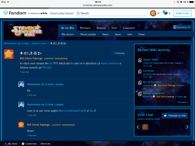Open the Mânuță link in reply
The image size is (195, 146).
pyautogui.click(x=73, y=111)
